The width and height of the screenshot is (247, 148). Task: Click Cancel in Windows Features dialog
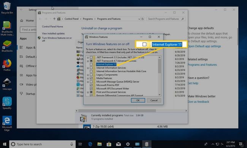pyautogui.click(x=154, y=100)
